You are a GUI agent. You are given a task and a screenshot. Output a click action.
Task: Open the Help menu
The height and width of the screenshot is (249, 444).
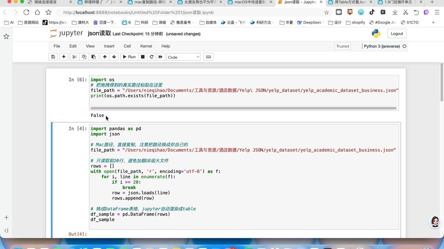click(166, 46)
